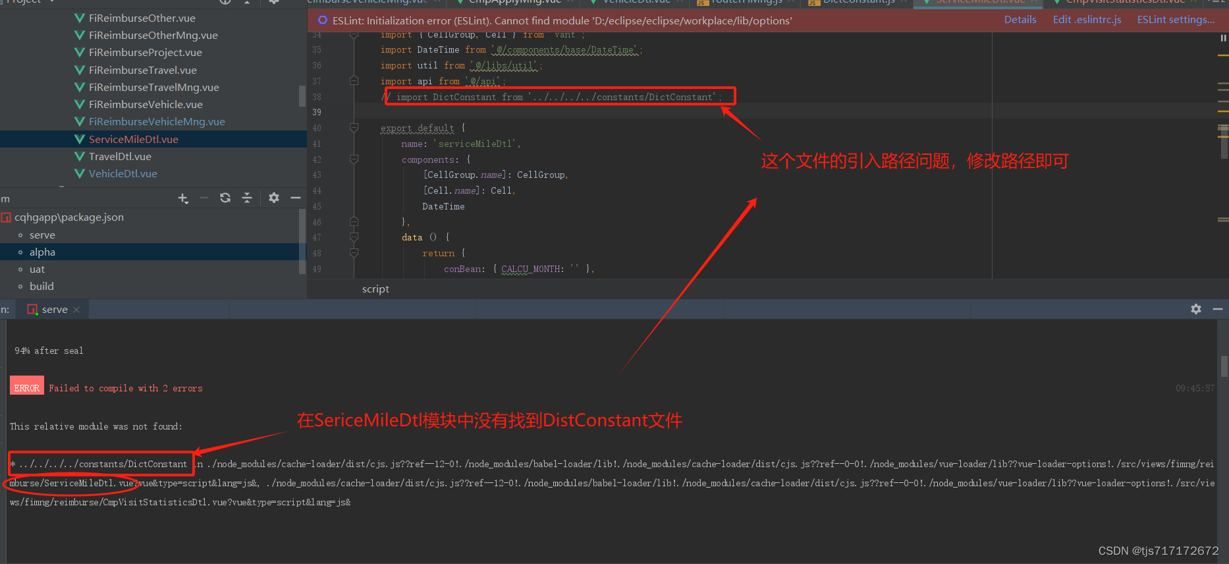Image resolution: width=1229 pixels, height=564 pixels.
Task: Collapse the export default code block
Action: 354,128
